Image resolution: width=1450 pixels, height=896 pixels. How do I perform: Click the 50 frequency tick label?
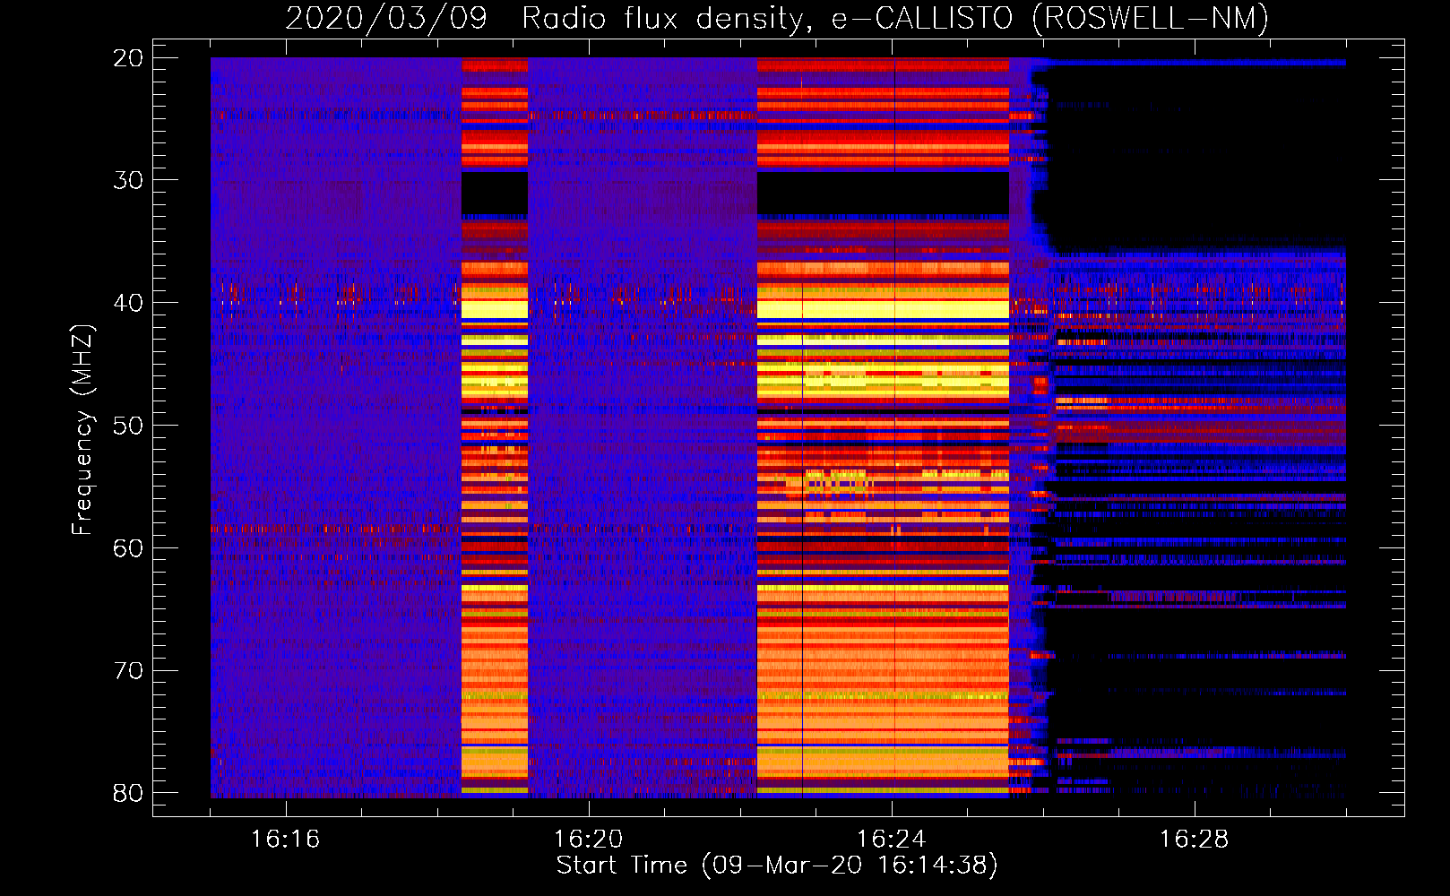[x=128, y=426]
